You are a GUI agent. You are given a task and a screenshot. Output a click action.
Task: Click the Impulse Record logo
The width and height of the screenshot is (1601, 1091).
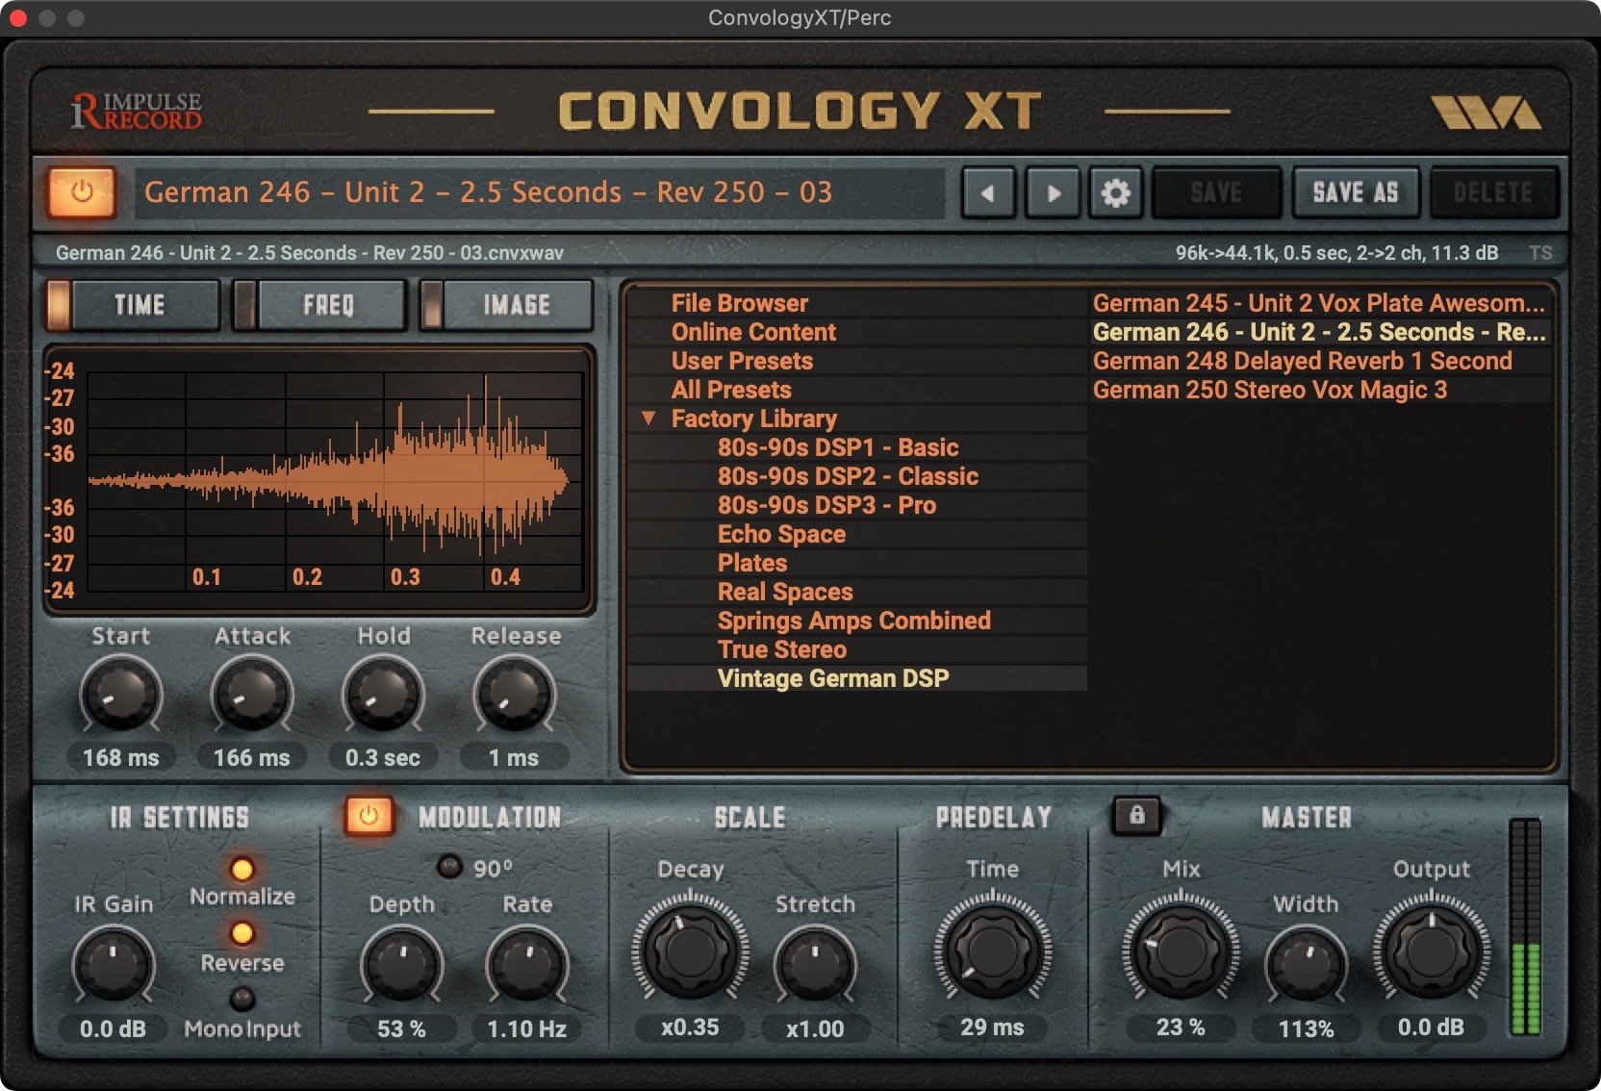[135, 113]
